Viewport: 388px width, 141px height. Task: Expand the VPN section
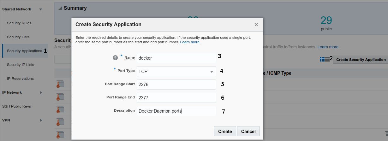coord(41,120)
